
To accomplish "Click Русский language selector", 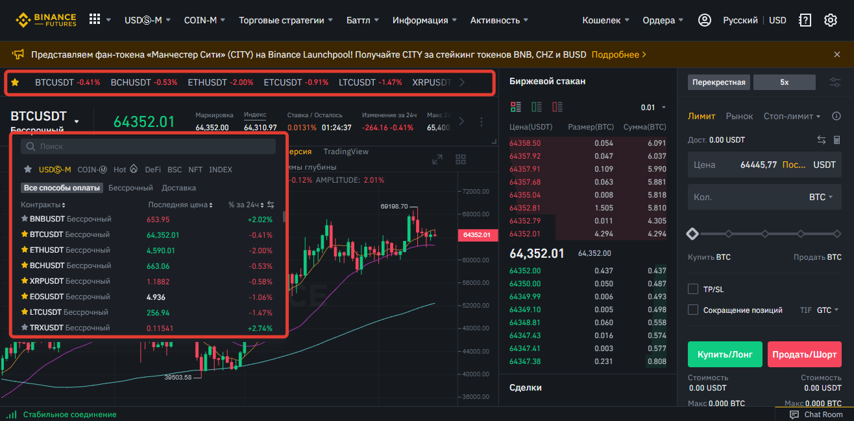I will coord(741,20).
